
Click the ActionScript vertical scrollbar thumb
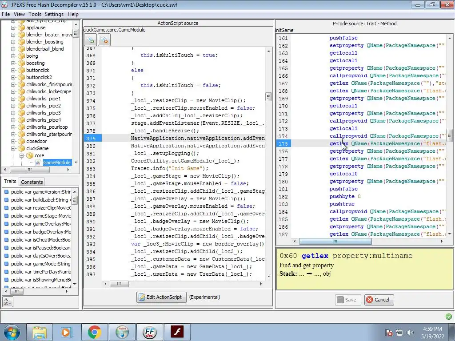click(x=268, y=96)
